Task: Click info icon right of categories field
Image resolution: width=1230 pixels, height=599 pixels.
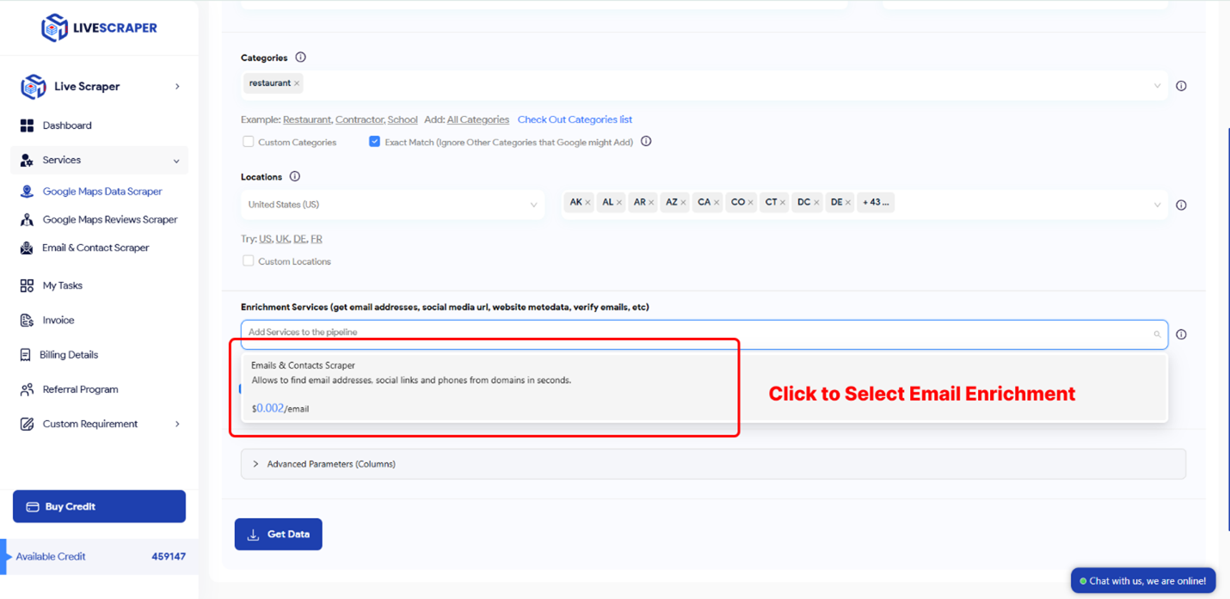Action: (1181, 86)
